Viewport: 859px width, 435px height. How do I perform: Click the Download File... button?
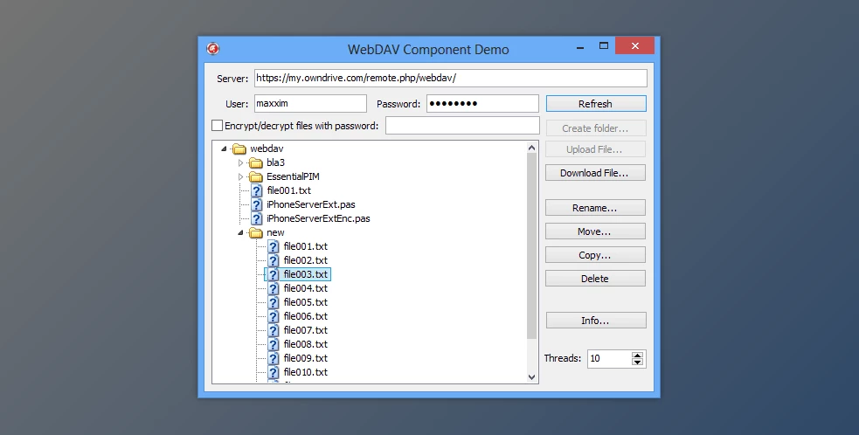(x=595, y=173)
